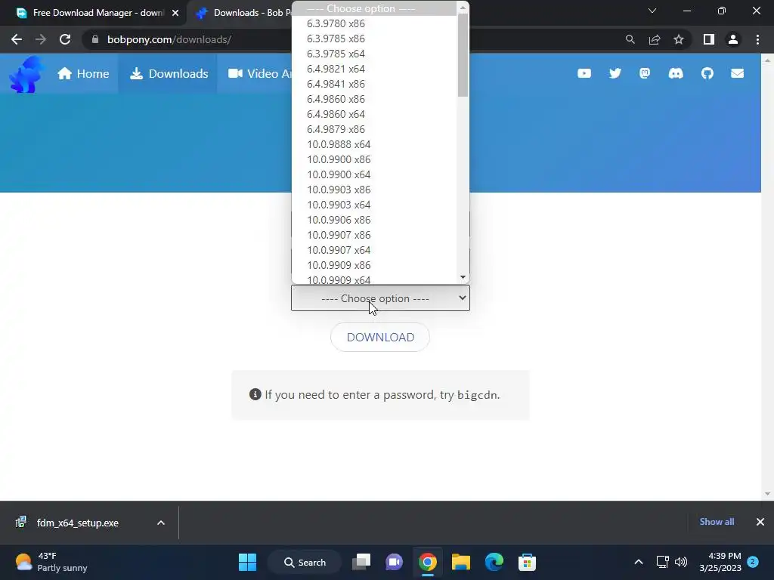This screenshot has width=774, height=580.
Task: Choose 6.4.9821 x64 option
Action: [x=374, y=69]
